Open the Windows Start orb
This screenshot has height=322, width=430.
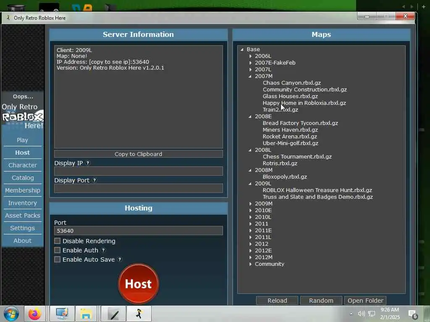pyautogui.click(x=11, y=314)
